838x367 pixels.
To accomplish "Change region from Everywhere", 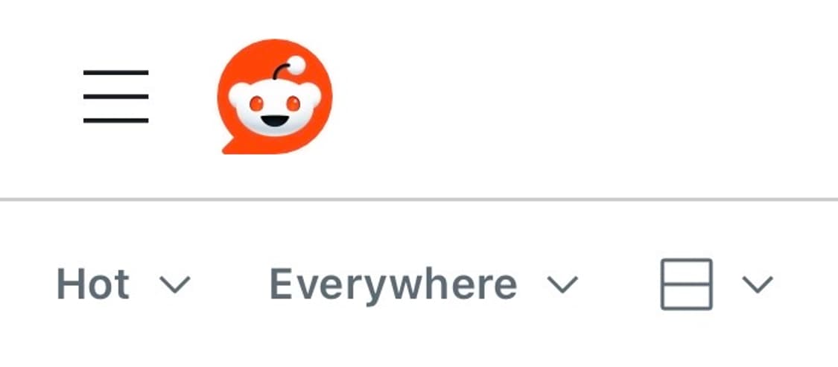I will coord(425,285).
